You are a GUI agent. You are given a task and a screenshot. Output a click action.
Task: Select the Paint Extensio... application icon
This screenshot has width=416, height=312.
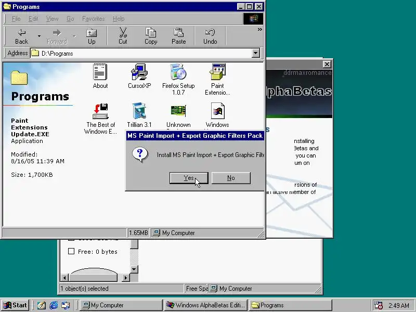click(217, 72)
